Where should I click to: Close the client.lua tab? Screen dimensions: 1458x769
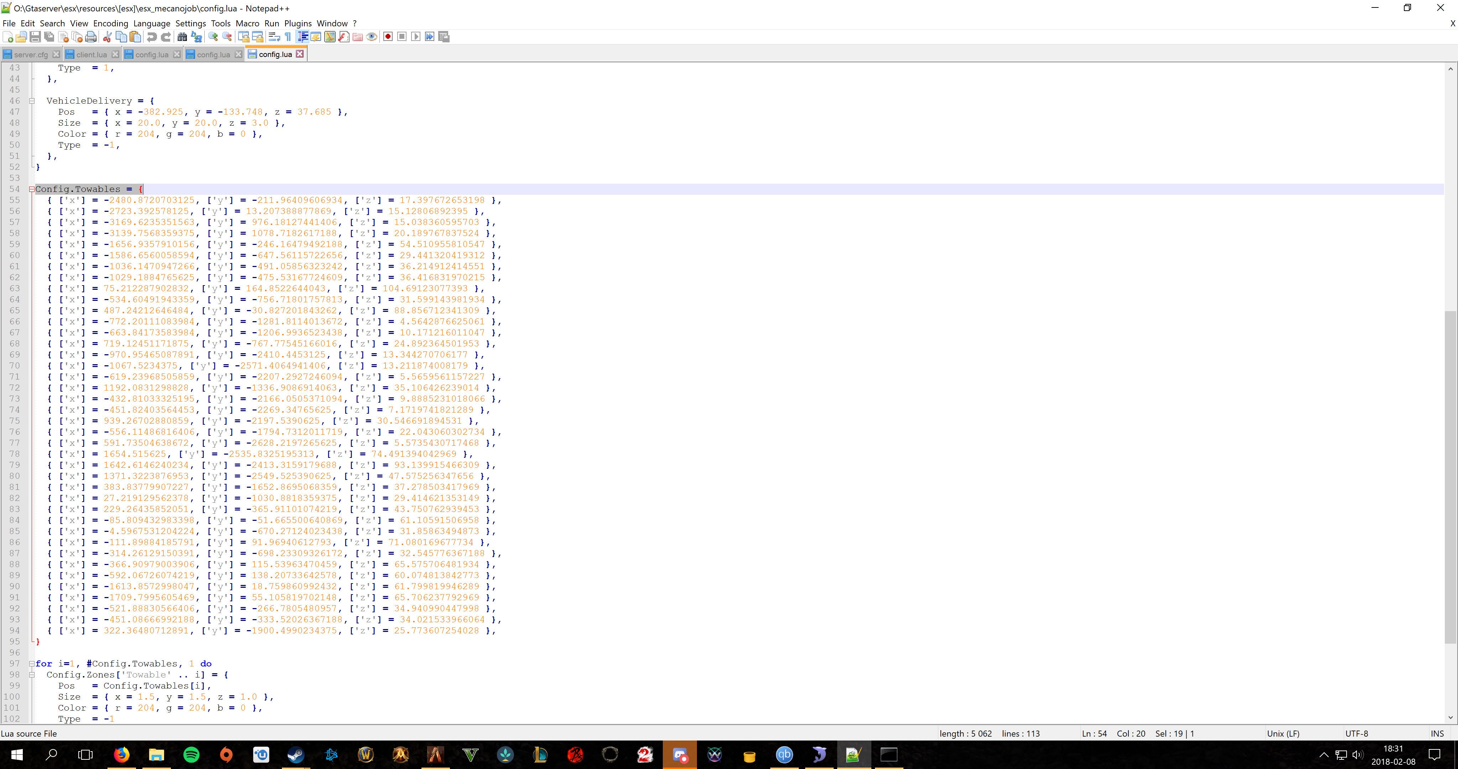[115, 54]
